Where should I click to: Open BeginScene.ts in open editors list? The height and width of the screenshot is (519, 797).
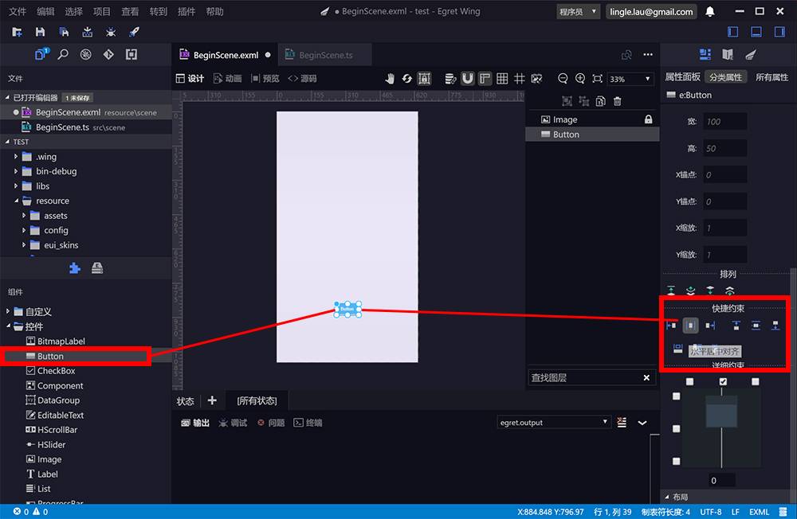click(86, 127)
